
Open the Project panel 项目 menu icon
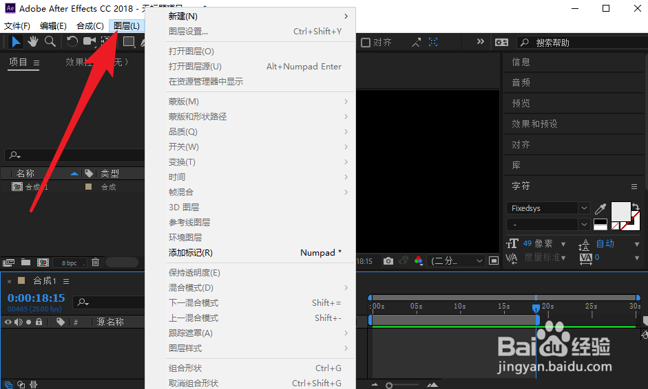click(36, 63)
